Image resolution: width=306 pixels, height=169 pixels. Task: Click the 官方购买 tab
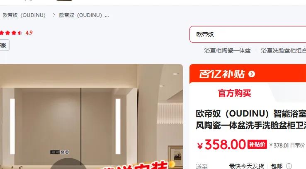[x=234, y=93]
